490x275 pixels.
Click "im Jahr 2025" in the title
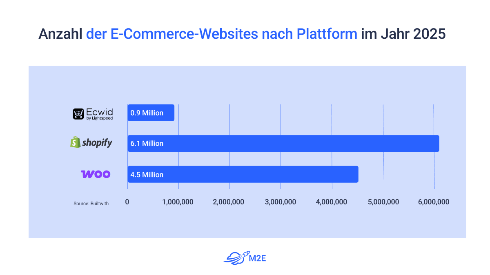(403, 34)
